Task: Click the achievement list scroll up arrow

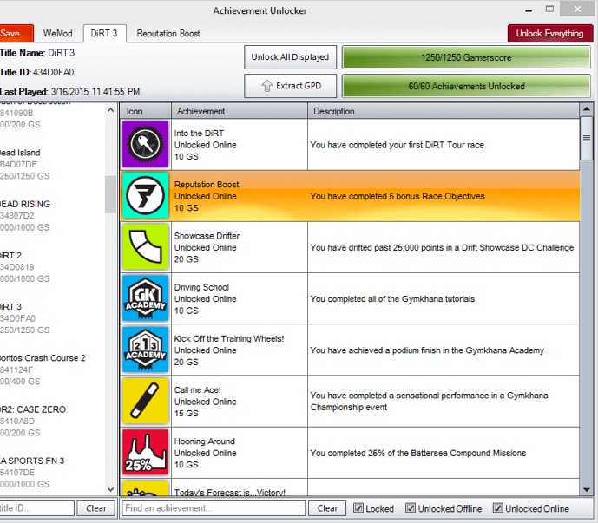Action: 587,109
